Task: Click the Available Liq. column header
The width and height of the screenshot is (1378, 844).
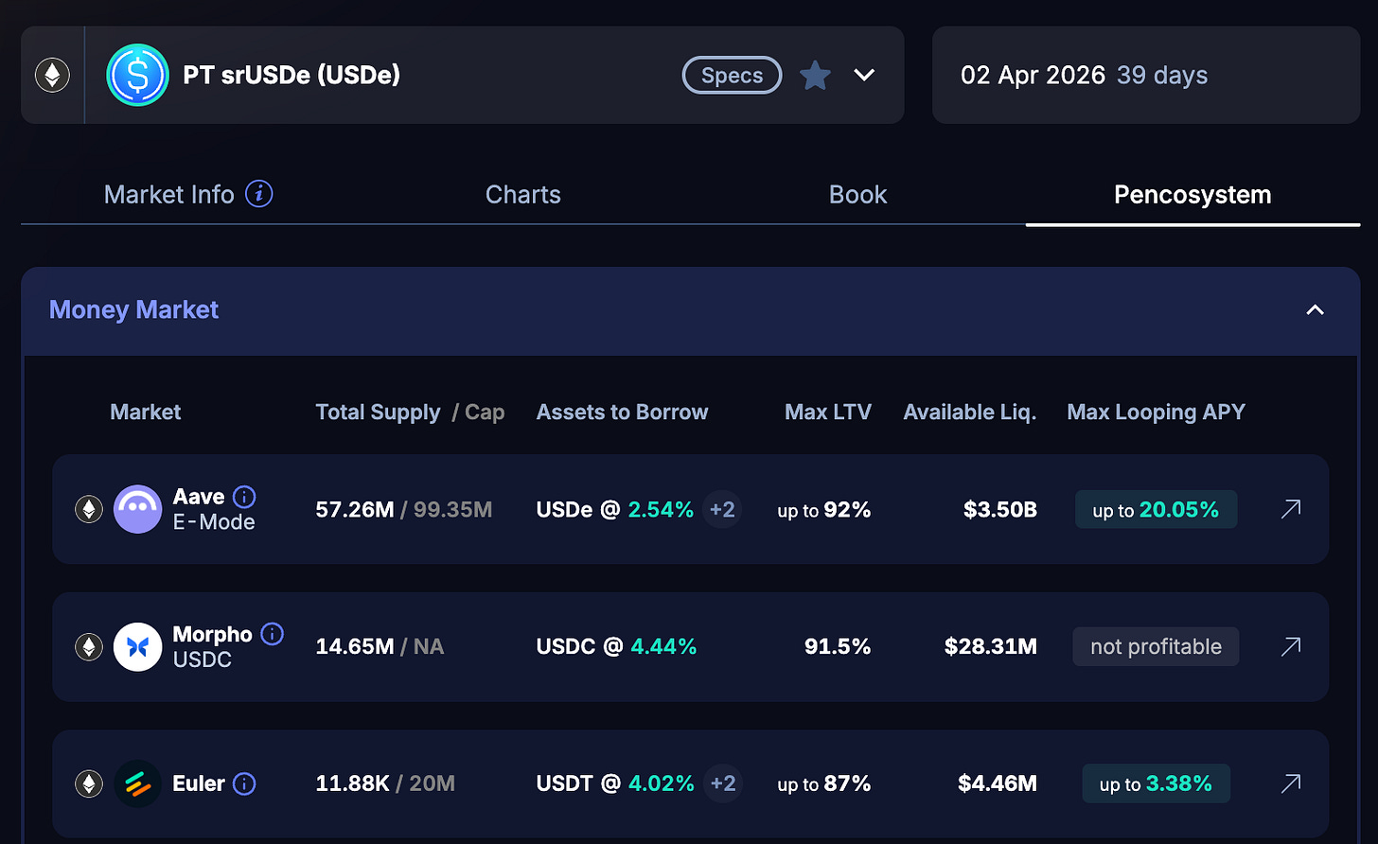Action: coord(970,413)
